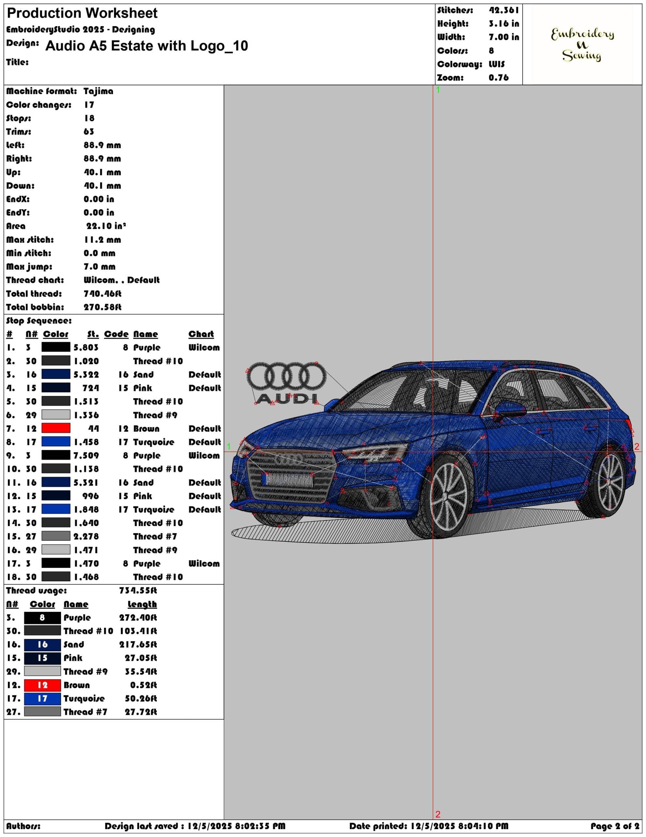Click max stitch value '11.2 mm'
The width and height of the screenshot is (646, 837).
(103, 240)
